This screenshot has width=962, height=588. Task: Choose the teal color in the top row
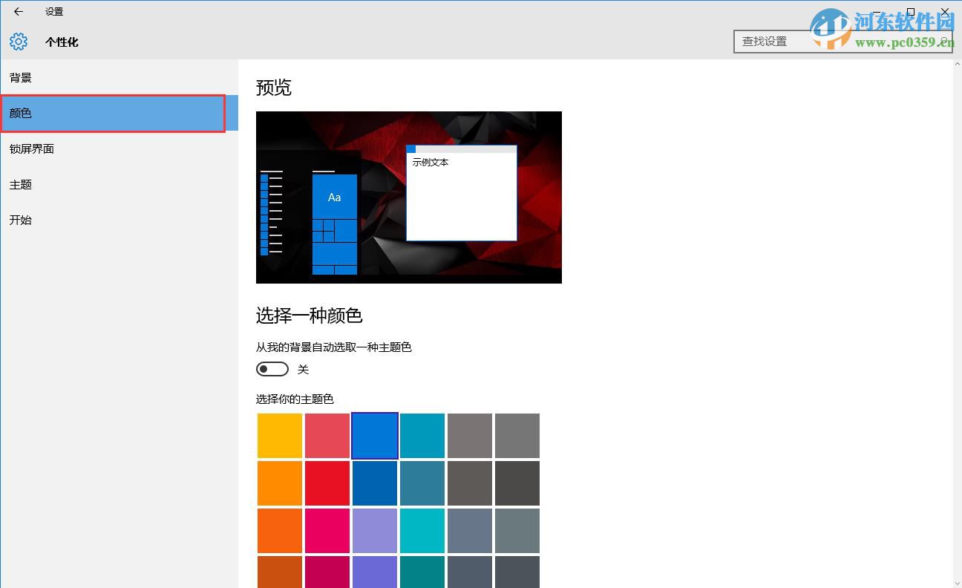(422, 435)
